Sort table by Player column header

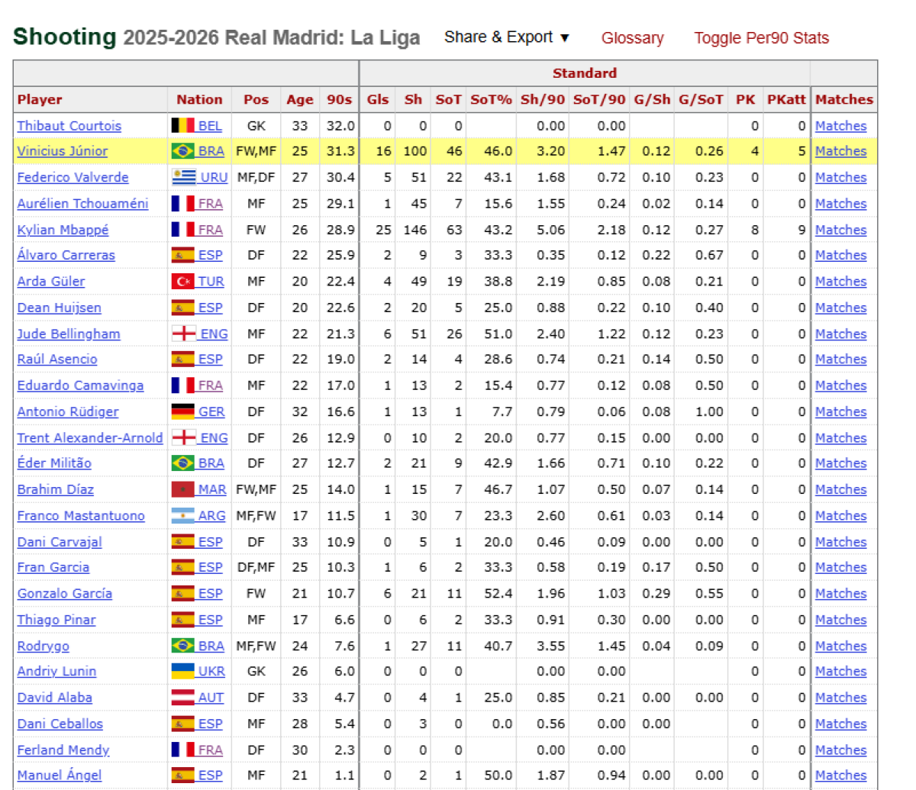pyautogui.click(x=40, y=99)
